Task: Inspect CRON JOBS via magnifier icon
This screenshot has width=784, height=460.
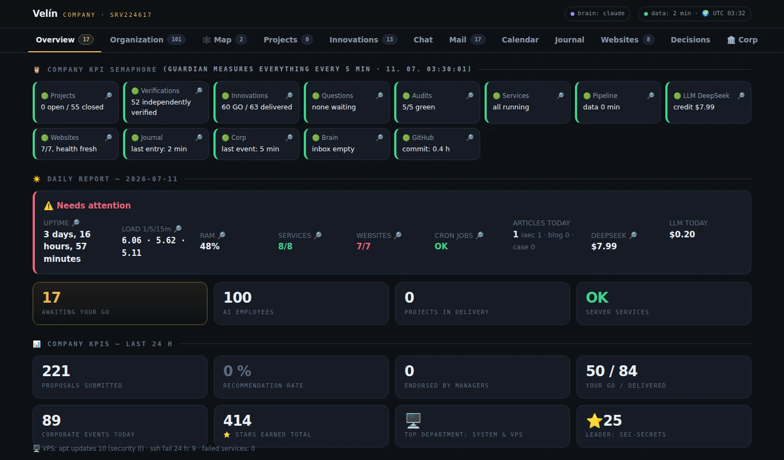Action: point(480,235)
